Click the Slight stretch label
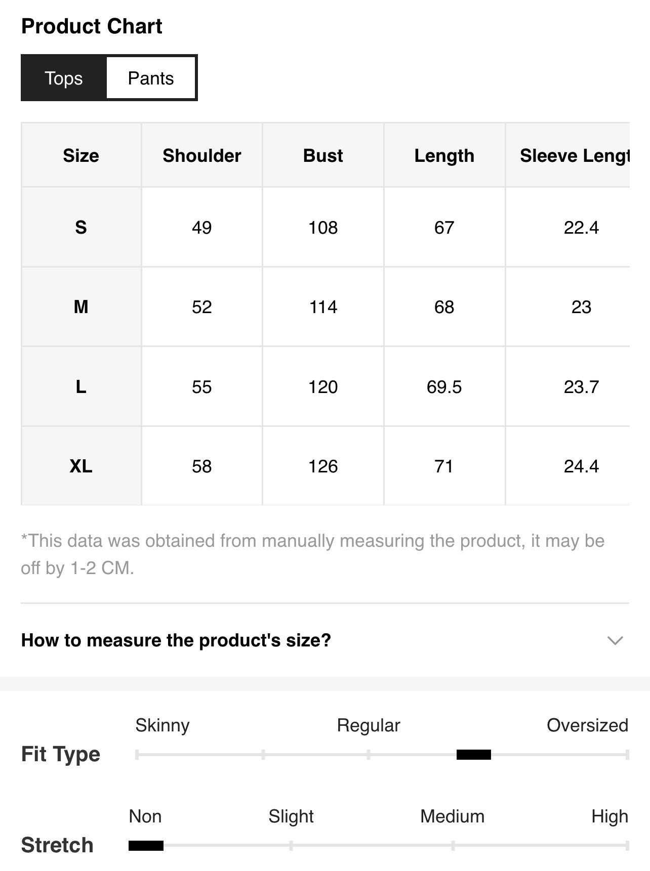Viewport: 650px width, 871px height. (291, 816)
